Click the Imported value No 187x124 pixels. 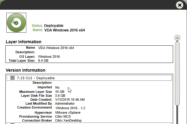57,87
